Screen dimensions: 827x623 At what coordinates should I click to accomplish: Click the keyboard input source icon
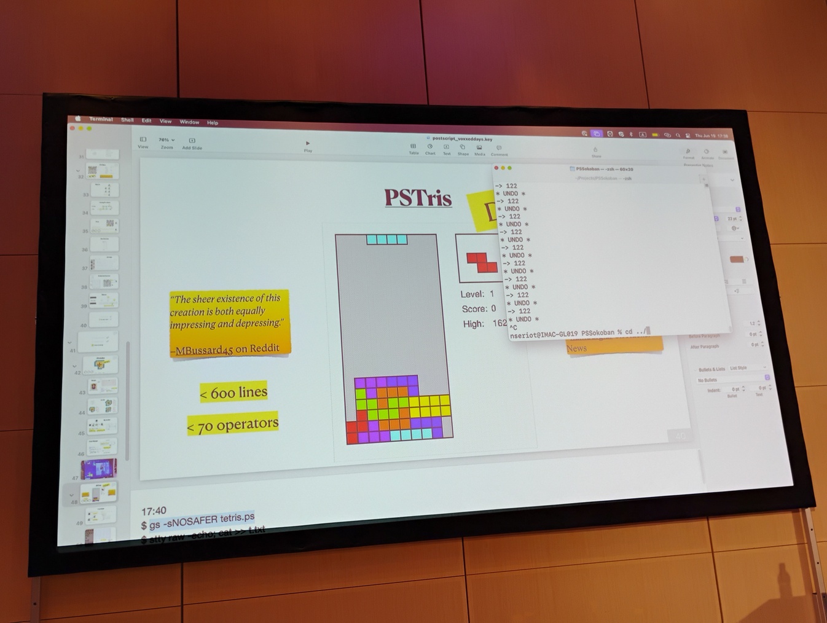pyautogui.click(x=643, y=135)
